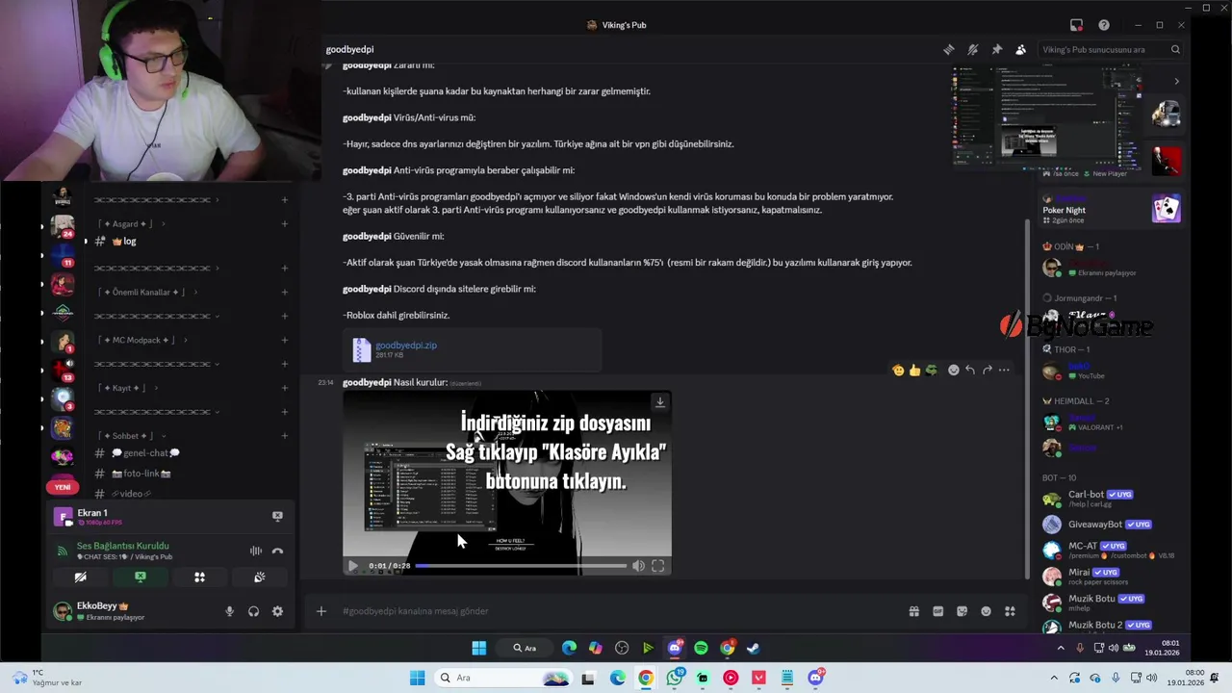Seek on the video progress bar
This screenshot has width=1232, height=693.
click(521, 566)
